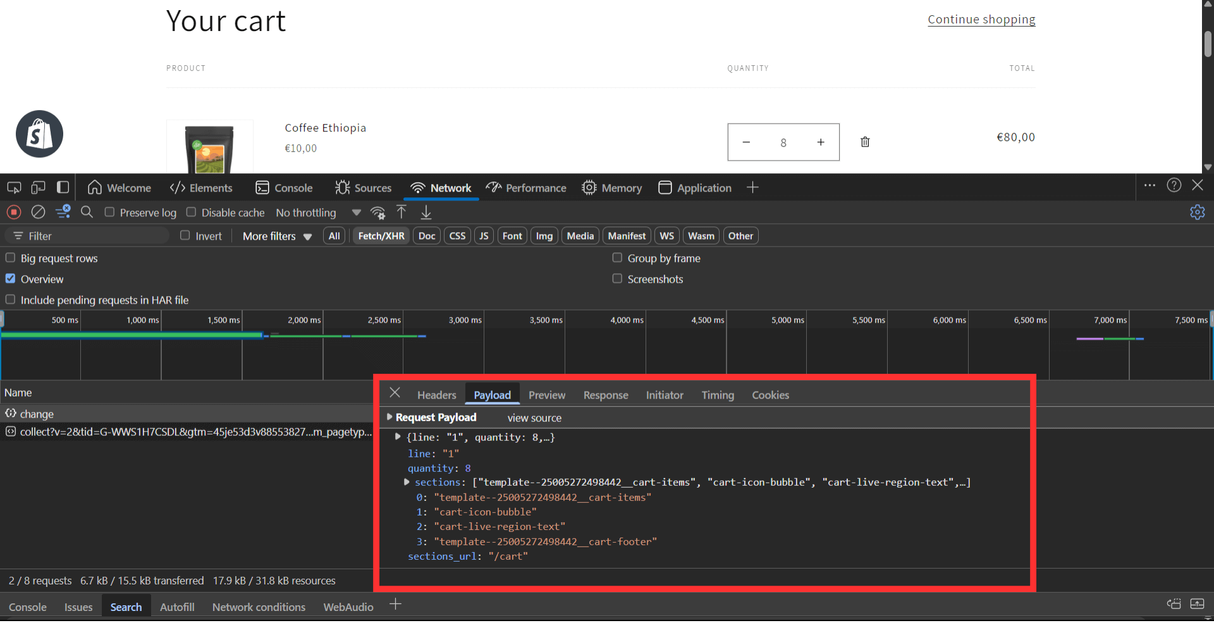Enable the Preserve log checkbox

pyautogui.click(x=109, y=213)
